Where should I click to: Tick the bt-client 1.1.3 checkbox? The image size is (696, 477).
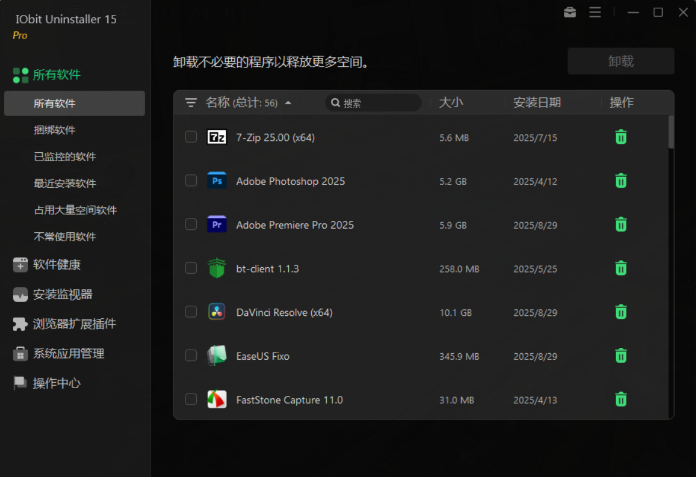191,268
